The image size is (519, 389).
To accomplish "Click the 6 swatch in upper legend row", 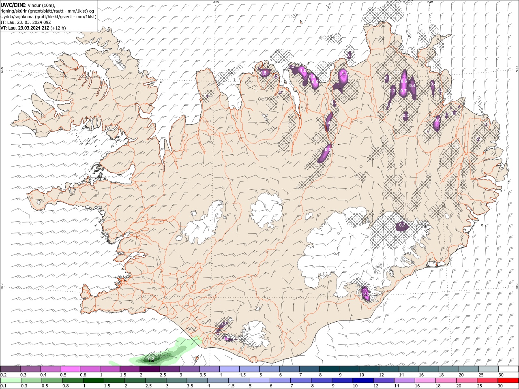I will [290, 369].
